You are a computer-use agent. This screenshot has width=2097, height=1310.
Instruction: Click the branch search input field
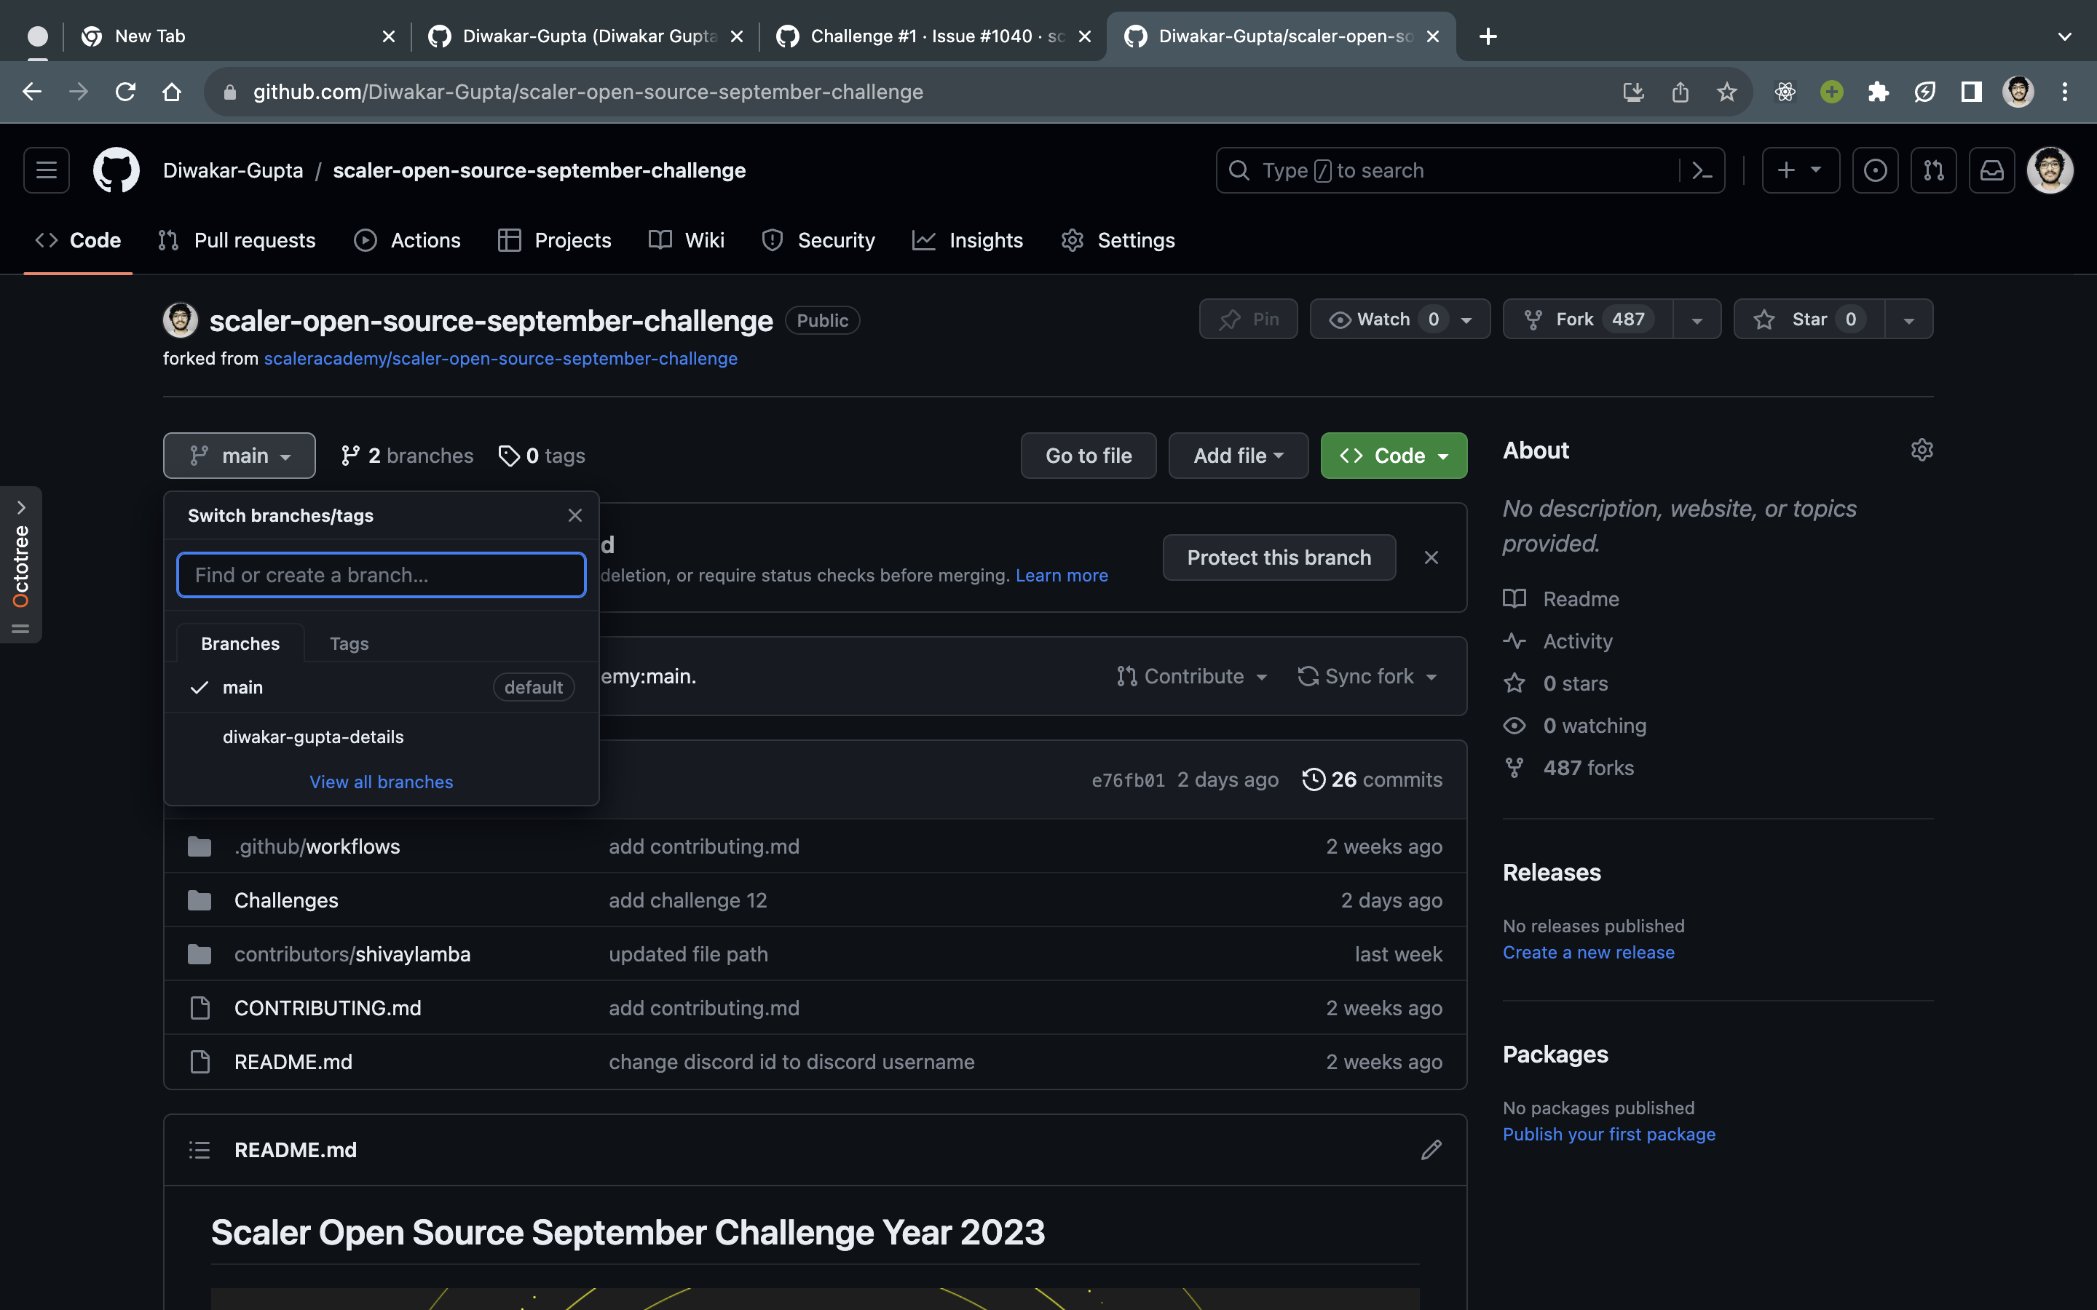tap(380, 574)
